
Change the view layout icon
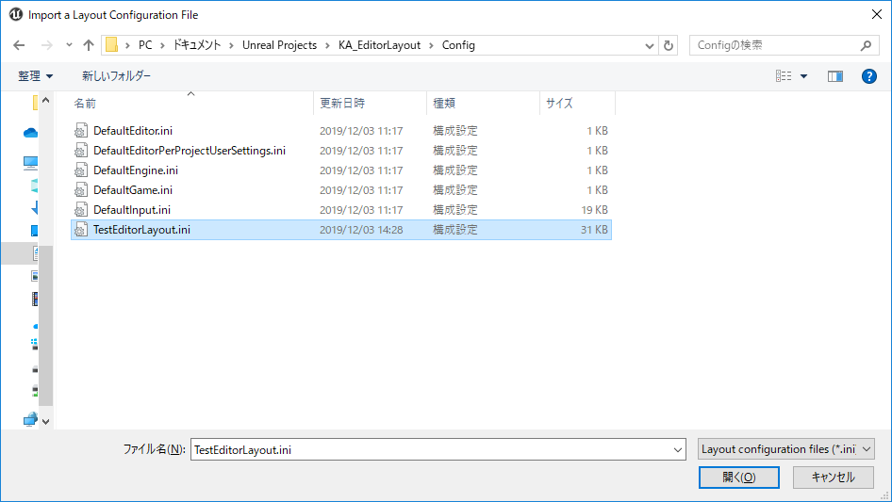click(784, 76)
